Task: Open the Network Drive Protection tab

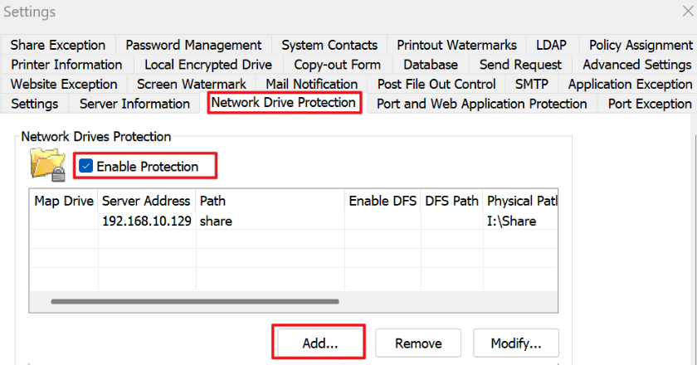Action: pyautogui.click(x=284, y=103)
